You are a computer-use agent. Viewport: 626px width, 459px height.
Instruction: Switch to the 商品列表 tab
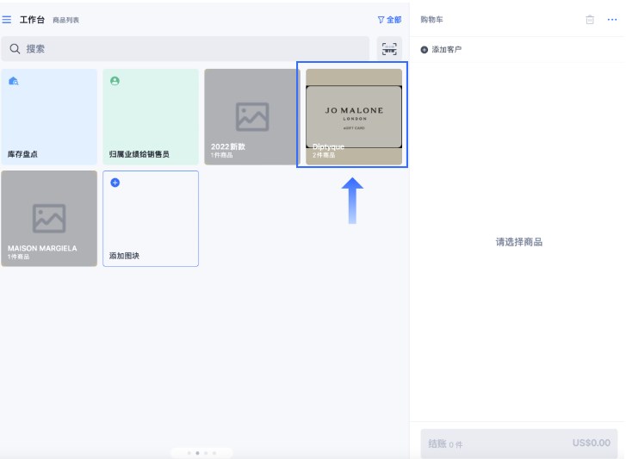pyautogui.click(x=65, y=20)
